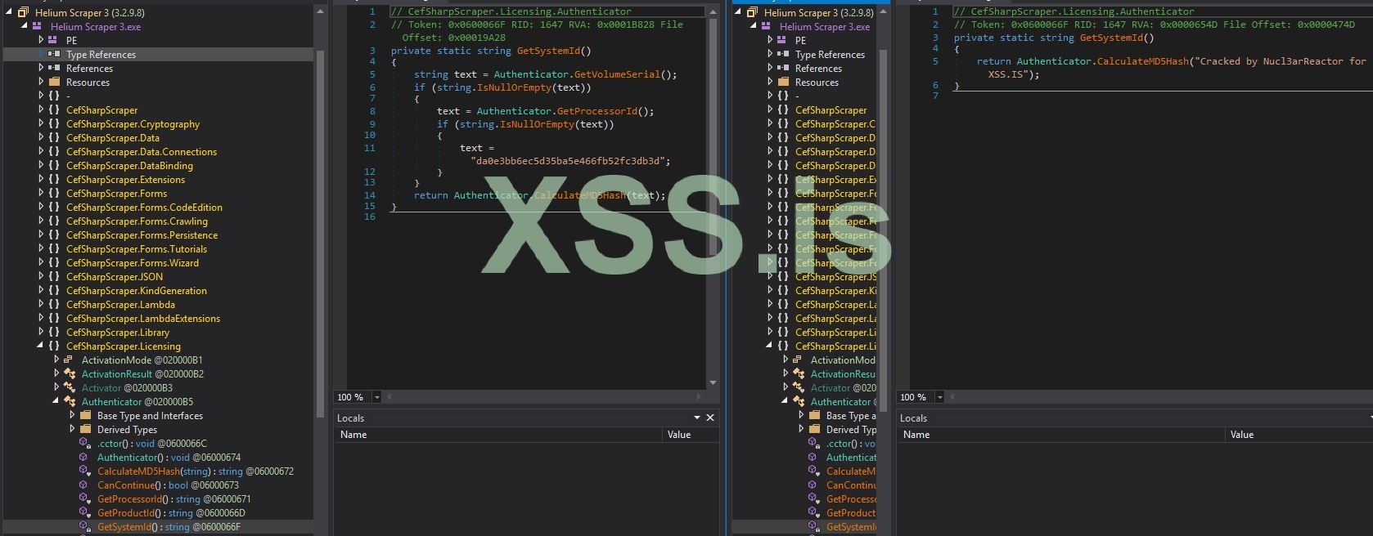Collapse the CefSharpScraper.Licensing namespace in left tree

(40, 346)
